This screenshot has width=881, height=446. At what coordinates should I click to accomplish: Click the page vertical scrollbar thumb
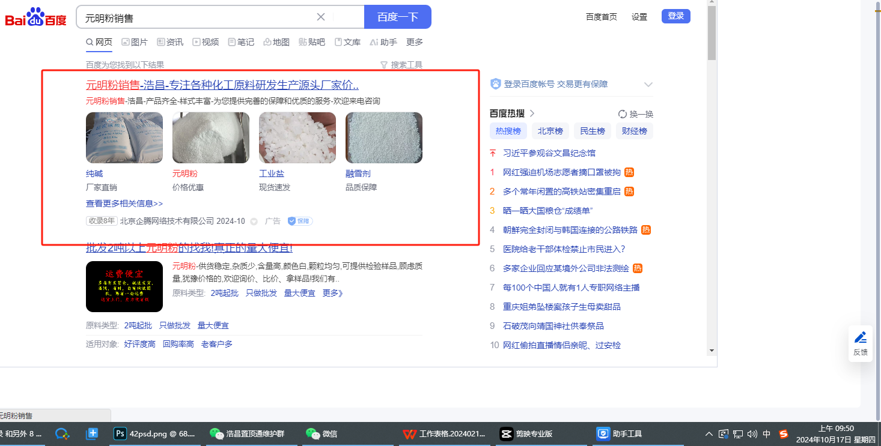coord(712,34)
